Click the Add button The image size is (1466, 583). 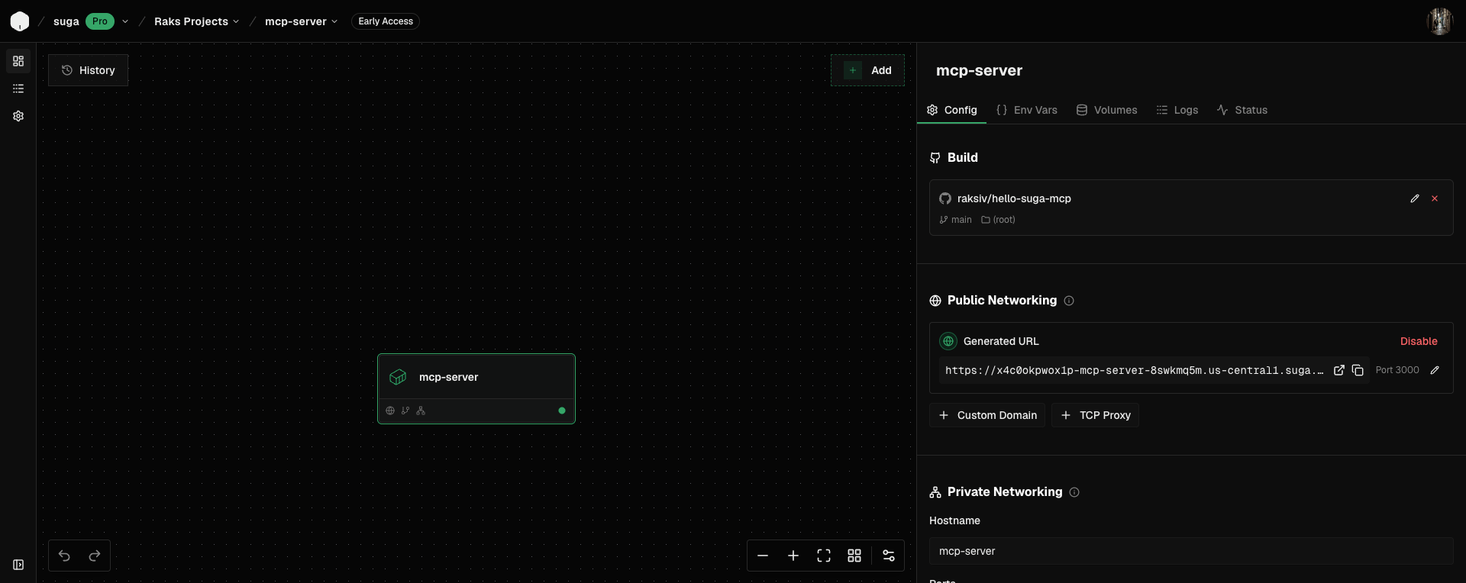pos(867,70)
